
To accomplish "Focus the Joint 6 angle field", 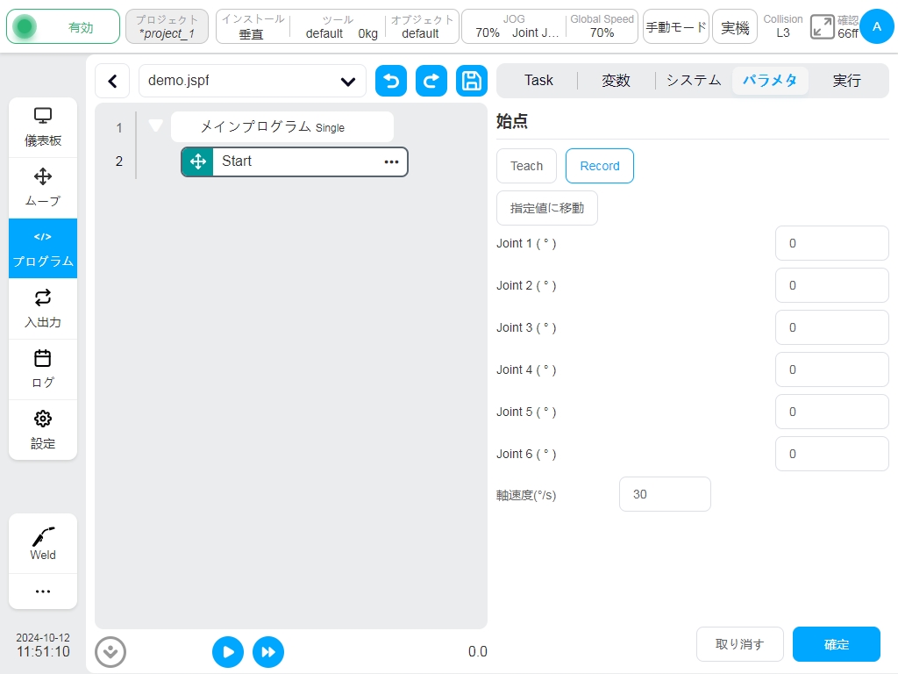I will pos(831,454).
